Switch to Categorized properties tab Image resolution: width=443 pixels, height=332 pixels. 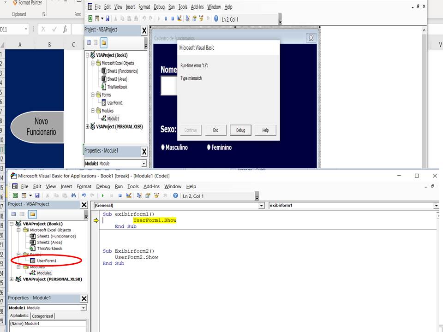click(x=42, y=316)
